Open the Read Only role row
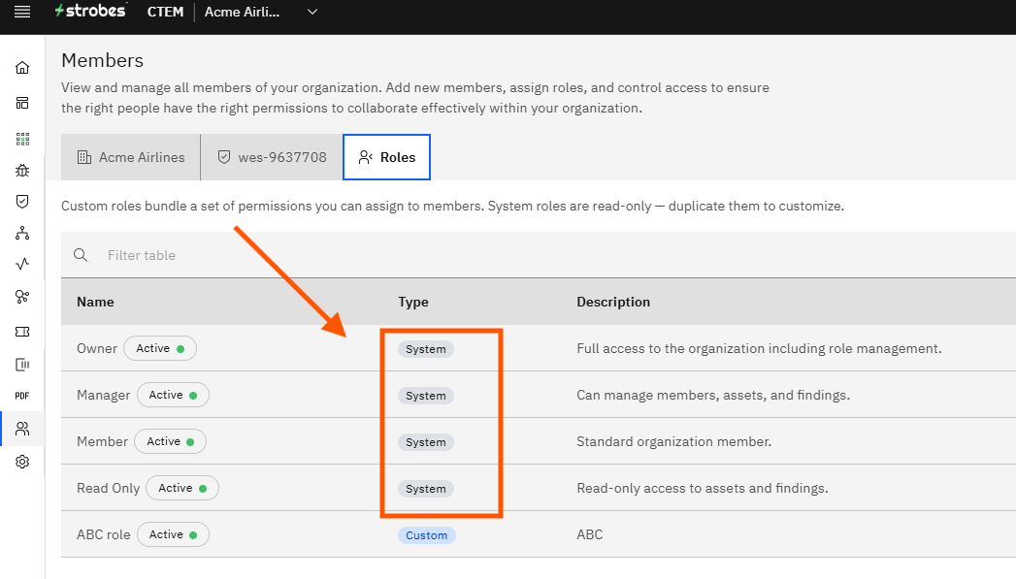 [x=538, y=489]
